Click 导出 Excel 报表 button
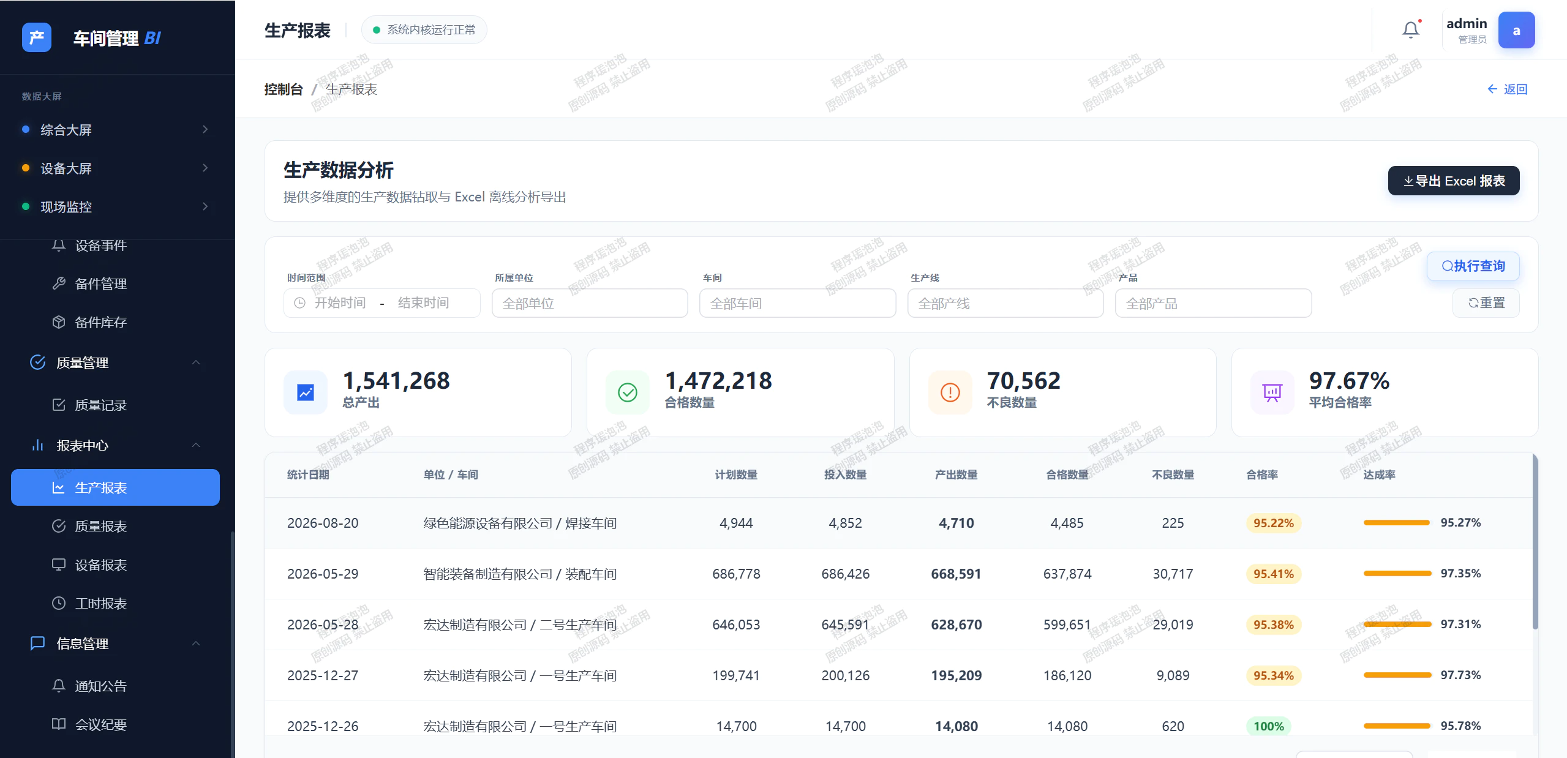Image resolution: width=1567 pixels, height=758 pixels. click(x=1453, y=181)
